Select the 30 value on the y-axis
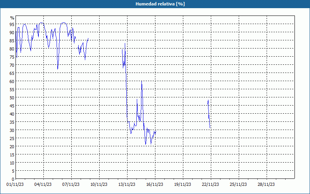The image size is (310, 194). pyautogui.click(x=12, y=130)
